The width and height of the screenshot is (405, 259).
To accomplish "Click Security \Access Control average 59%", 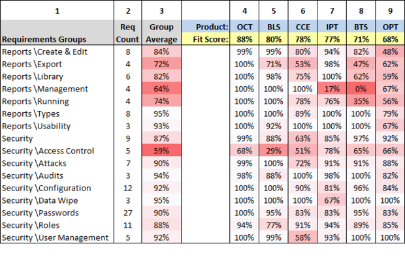I will coord(161,151).
